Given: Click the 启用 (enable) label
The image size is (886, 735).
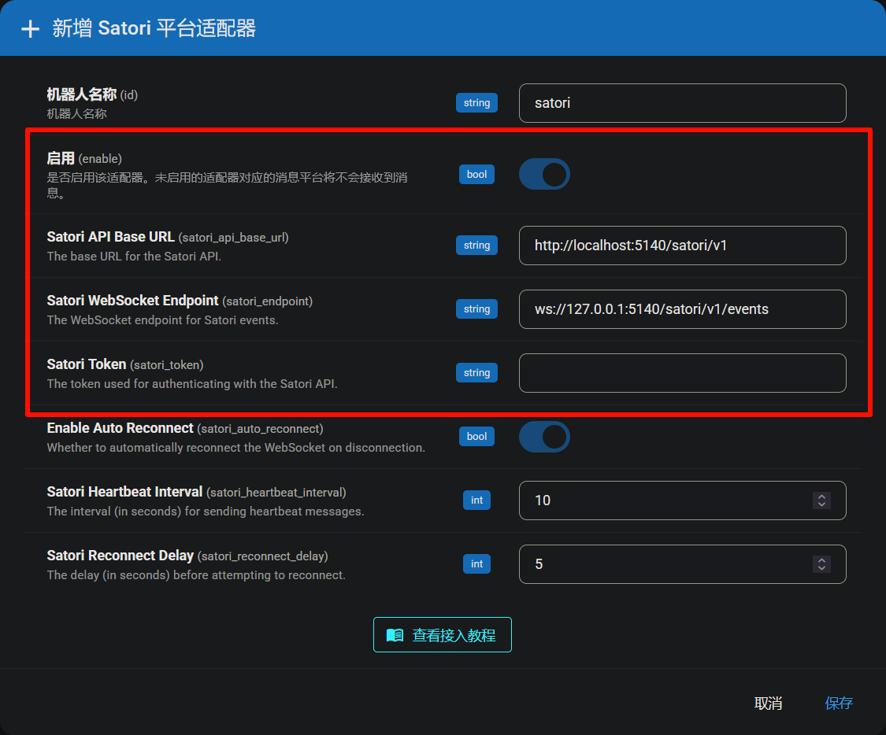Looking at the screenshot, I should tap(84, 159).
